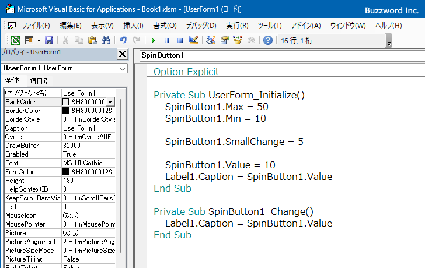Expand the UserForm1 object selector dropdown
Image resolution: width=425 pixels, height=268 pixels.
(122, 68)
